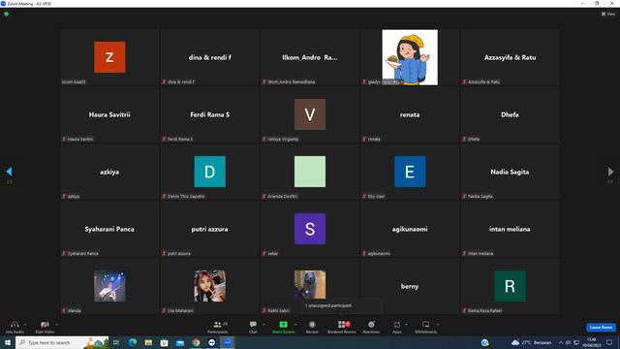
Task: Select the gladys cartoon chef video tile
Action: click(x=410, y=57)
